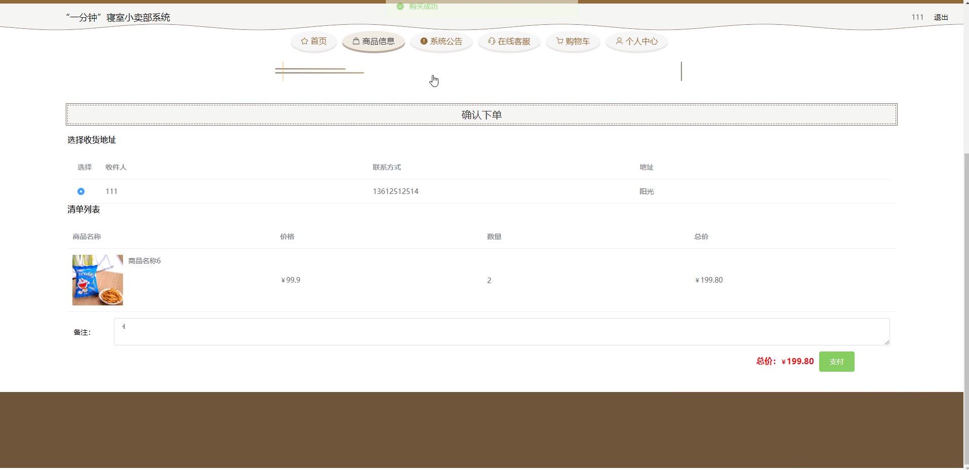This screenshot has height=470, width=969.
Task: Click 退出 to log out
Action: coord(941,17)
